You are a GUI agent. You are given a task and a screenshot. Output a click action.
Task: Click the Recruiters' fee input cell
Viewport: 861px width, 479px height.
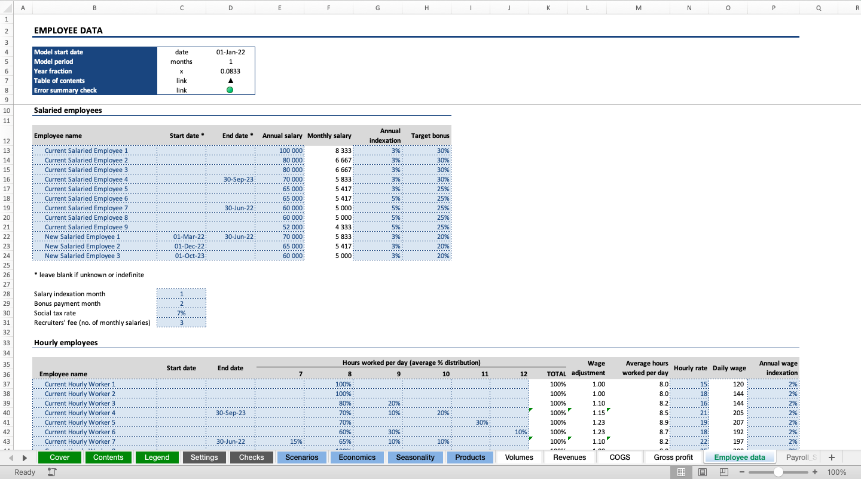tap(181, 323)
